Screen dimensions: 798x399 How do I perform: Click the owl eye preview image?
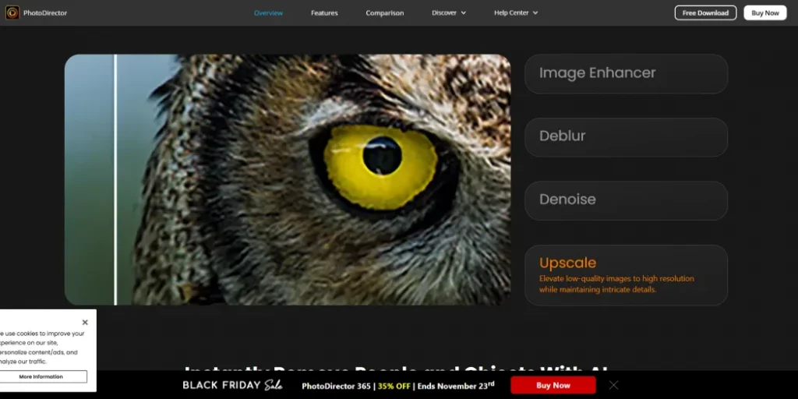coord(288,180)
